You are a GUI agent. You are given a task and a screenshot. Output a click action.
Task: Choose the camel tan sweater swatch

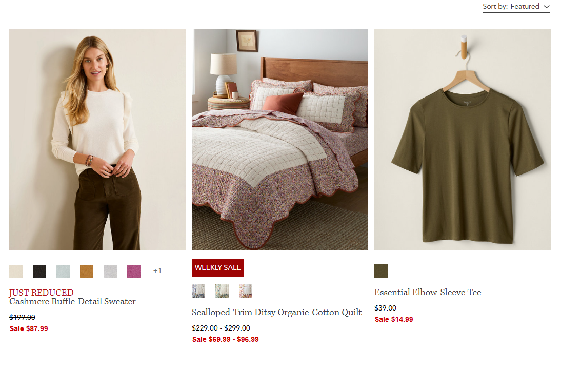pos(87,272)
